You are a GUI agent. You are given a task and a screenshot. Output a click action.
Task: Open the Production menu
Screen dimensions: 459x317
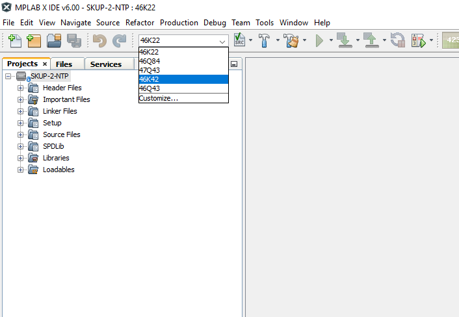pos(179,23)
